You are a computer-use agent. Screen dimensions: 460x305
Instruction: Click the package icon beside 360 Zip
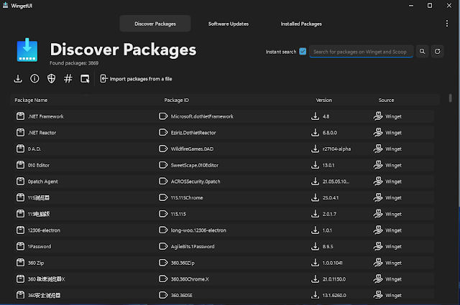pyautogui.click(x=20, y=263)
